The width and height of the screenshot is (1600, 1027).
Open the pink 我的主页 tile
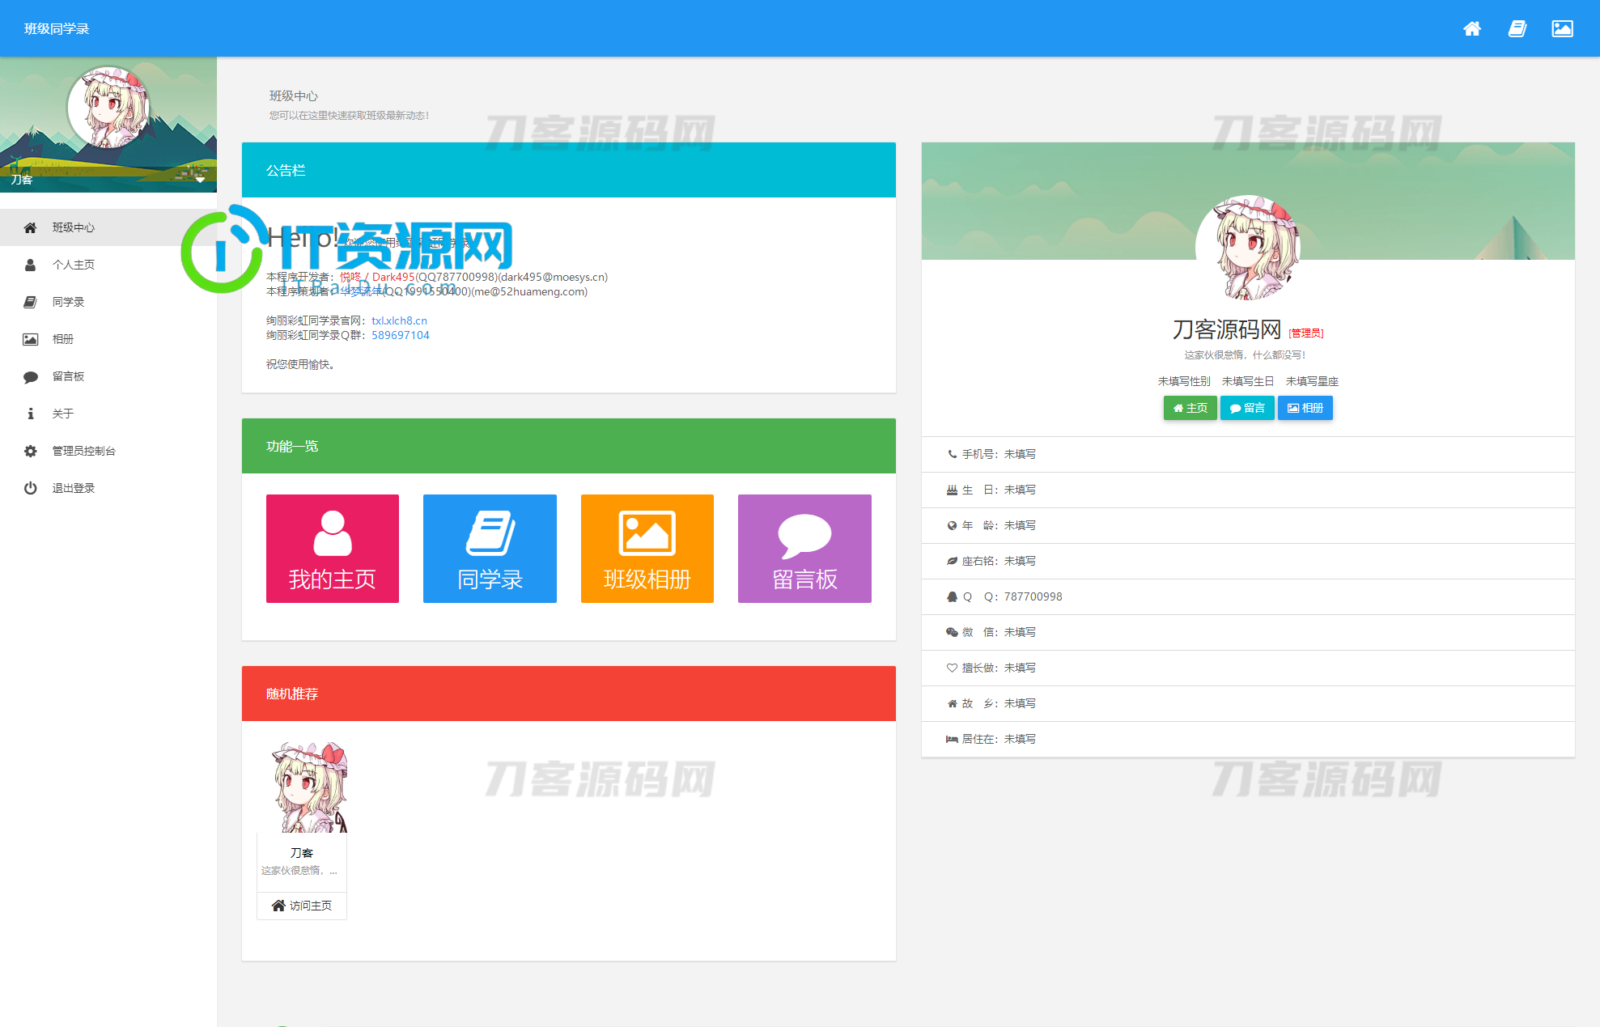click(333, 549)
